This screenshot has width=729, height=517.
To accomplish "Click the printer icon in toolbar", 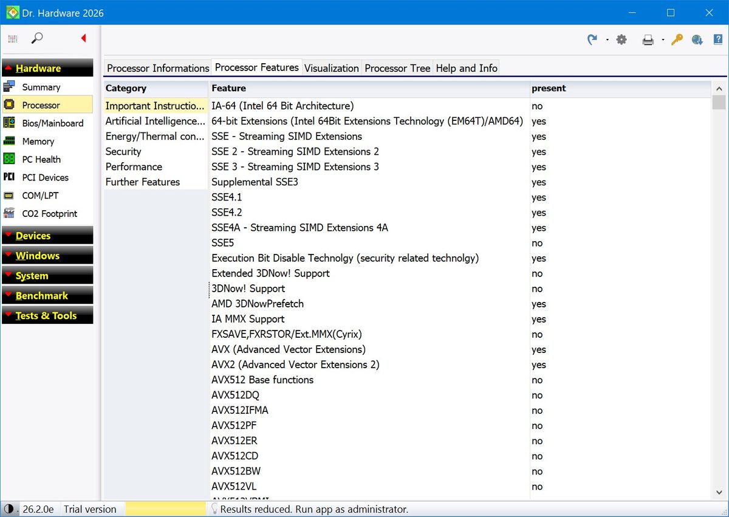I will click(x=648, y=40).
